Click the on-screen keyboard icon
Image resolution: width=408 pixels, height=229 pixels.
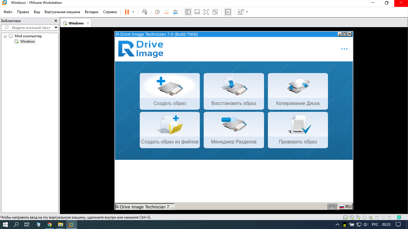[x=332, y=207]
